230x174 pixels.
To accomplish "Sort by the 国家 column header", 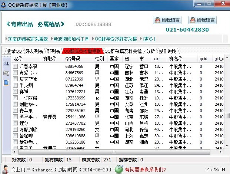I will (x=115, y=59).
